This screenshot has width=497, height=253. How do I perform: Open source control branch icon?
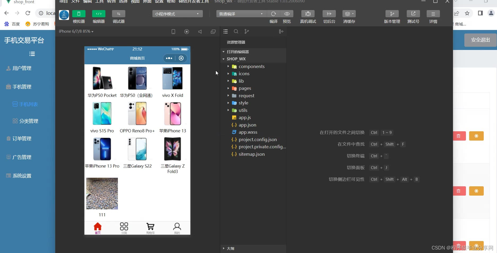click(x=247, y=32)
